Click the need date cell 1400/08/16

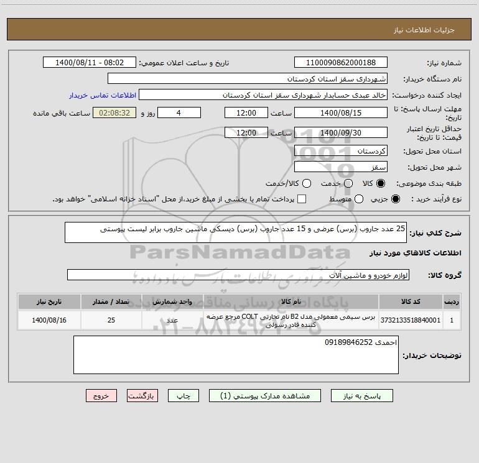(49, 320)
